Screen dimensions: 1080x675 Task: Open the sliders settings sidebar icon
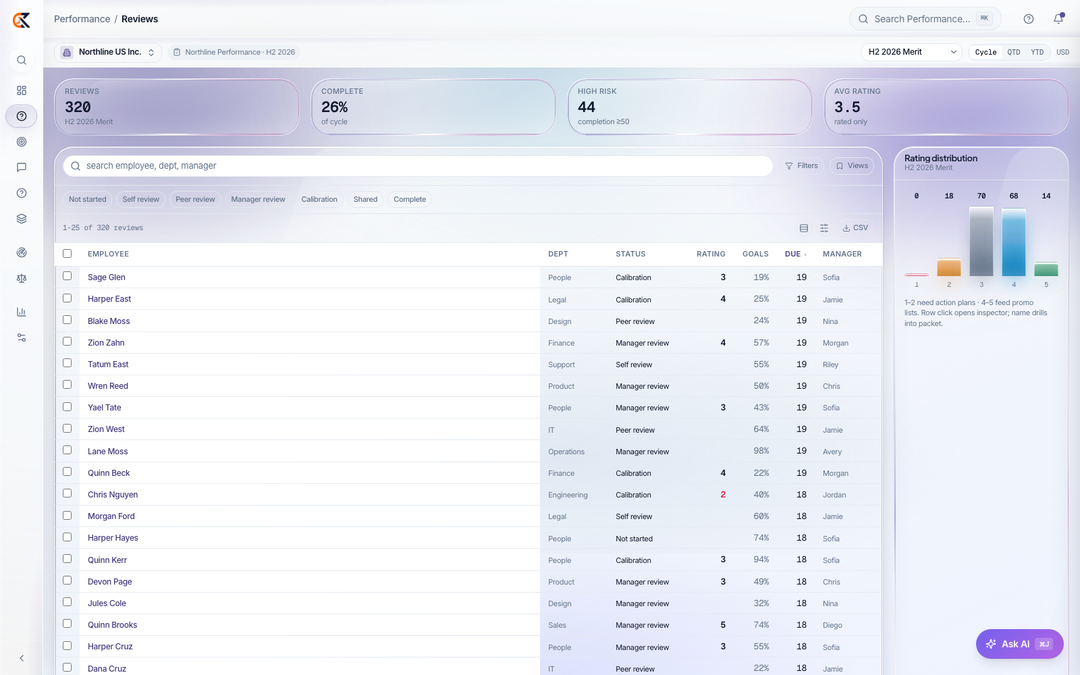coord(22,337)
